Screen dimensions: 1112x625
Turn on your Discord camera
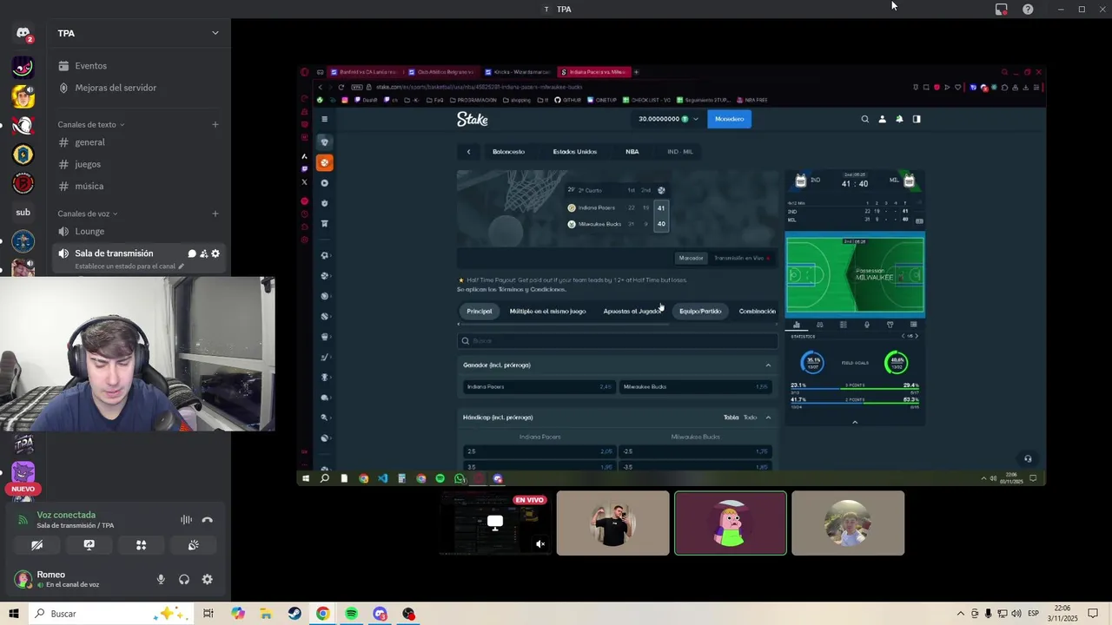click(36, 545)
